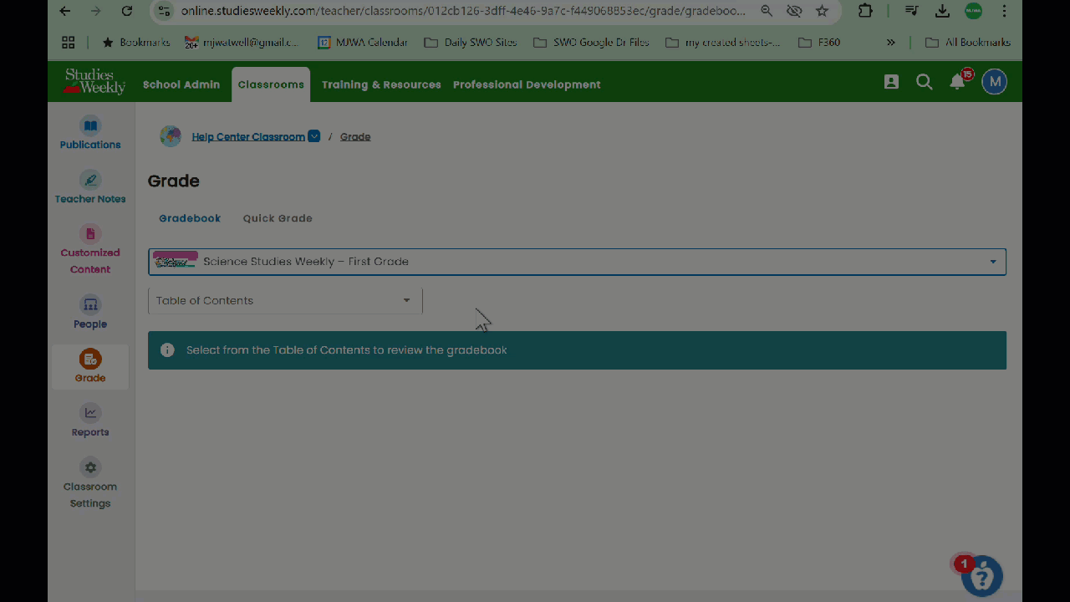Open the search magnifier in Studies Weekly header

[x=924, y=82]
